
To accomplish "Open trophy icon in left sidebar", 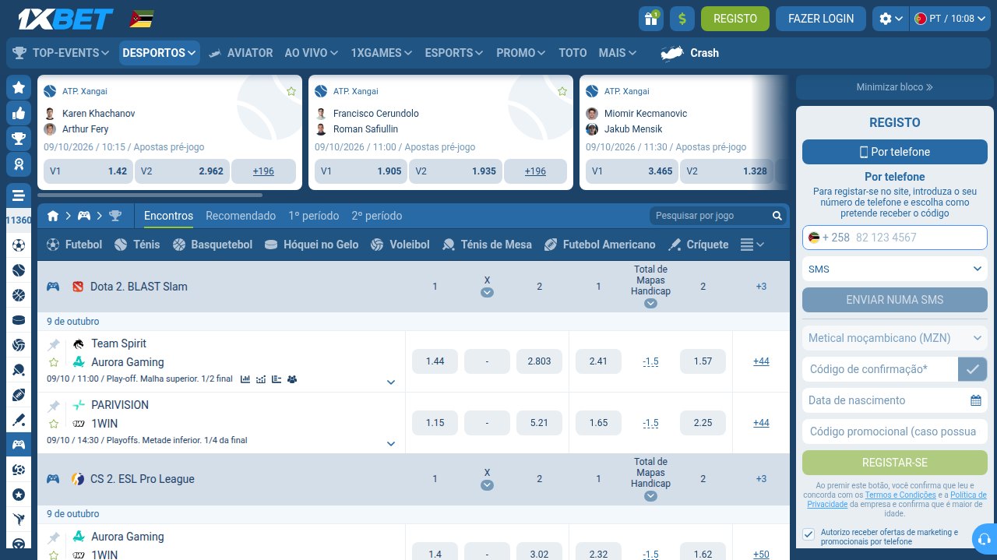I will (x=19, y=139).
